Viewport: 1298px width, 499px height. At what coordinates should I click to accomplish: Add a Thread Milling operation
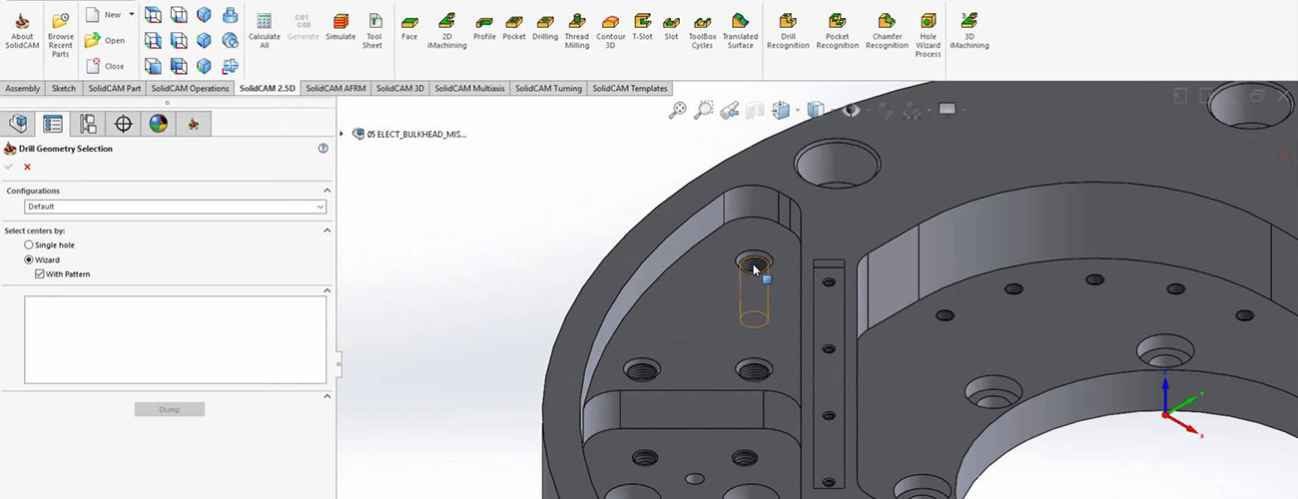[x=577, y=31]
